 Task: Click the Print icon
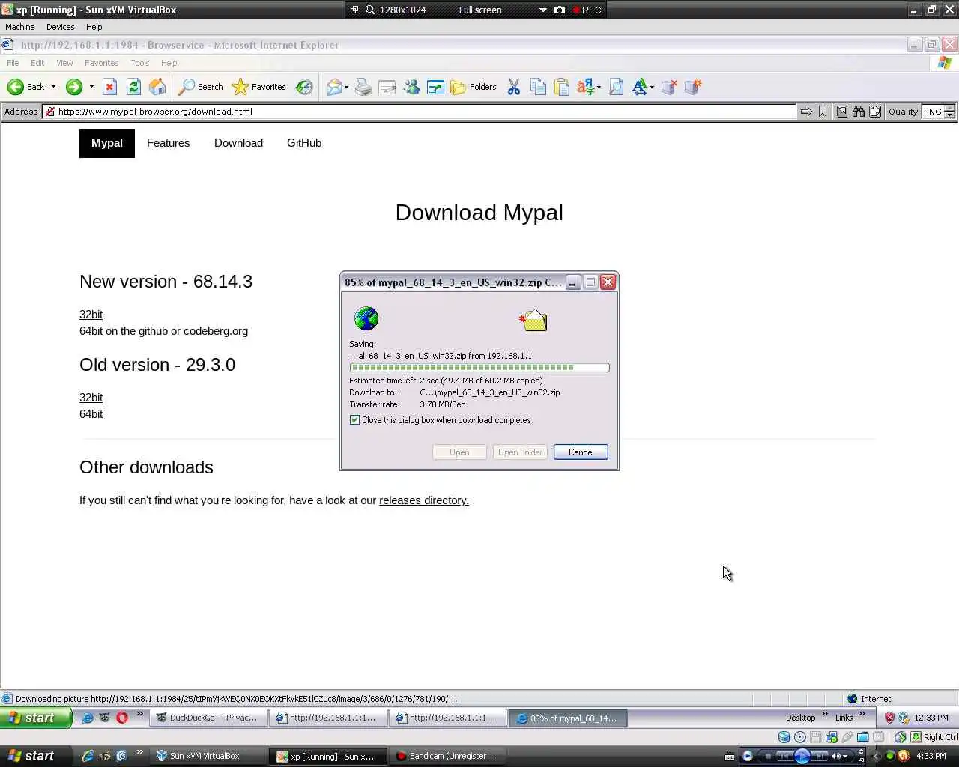point(363,87)
